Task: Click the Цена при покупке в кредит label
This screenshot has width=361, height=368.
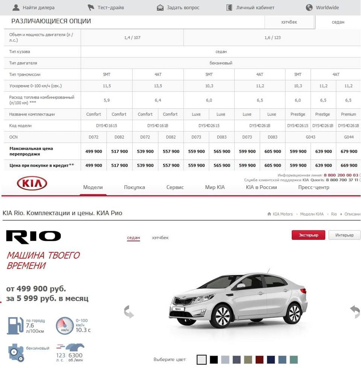Action: 41,165
